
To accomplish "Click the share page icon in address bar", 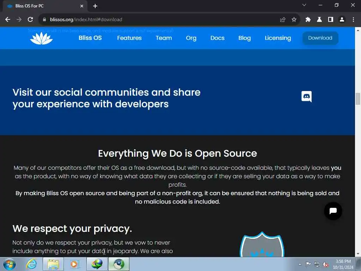I will 283,20.
